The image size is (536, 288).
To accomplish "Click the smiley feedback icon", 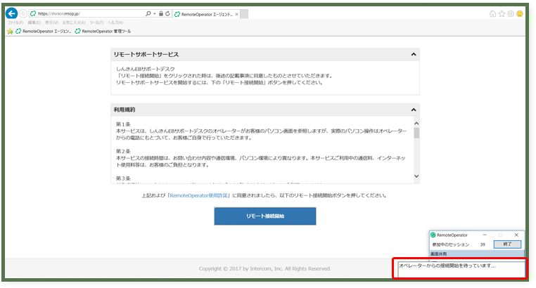I will 520,13.
